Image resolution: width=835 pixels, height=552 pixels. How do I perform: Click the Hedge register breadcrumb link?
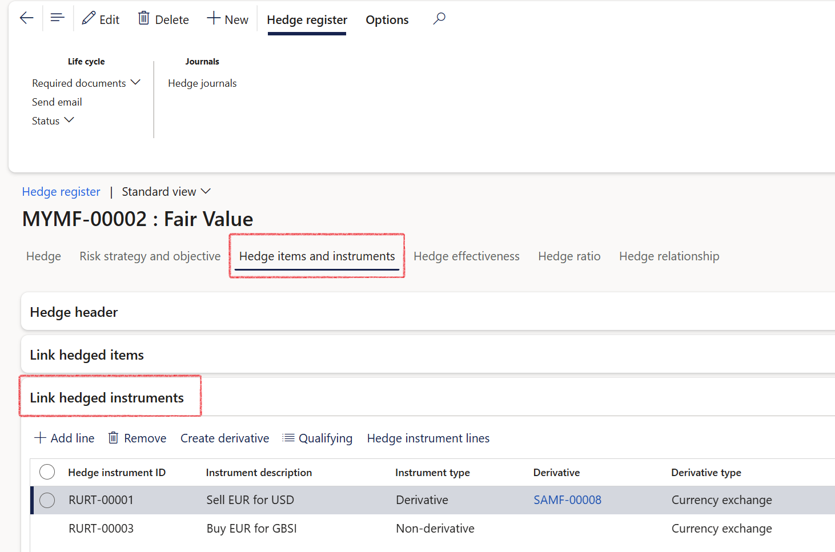[x=61, y=192]
